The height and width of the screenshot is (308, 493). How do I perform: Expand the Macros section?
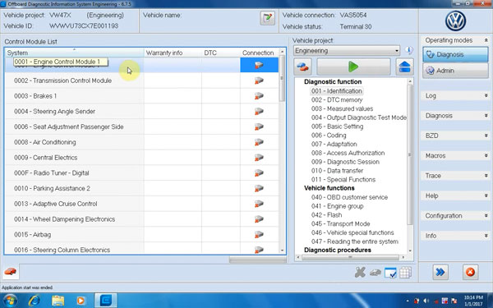tap(486, 155)
